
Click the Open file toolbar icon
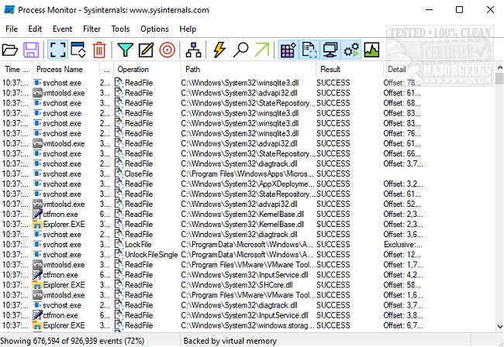10,50
